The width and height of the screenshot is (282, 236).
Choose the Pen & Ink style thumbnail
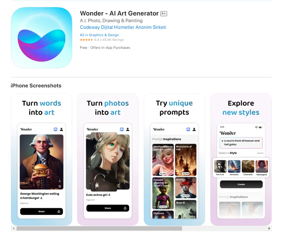pos(220,168)
